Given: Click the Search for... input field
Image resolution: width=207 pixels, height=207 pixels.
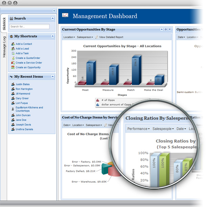Looking at the screenshot, I should (29, 27).
